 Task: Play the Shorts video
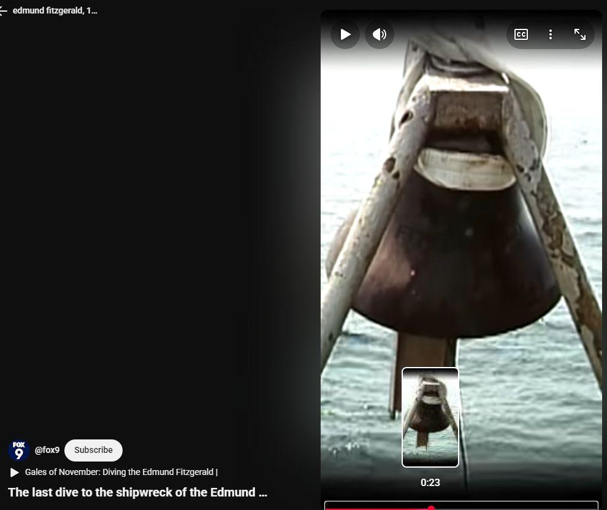(345, 34)
